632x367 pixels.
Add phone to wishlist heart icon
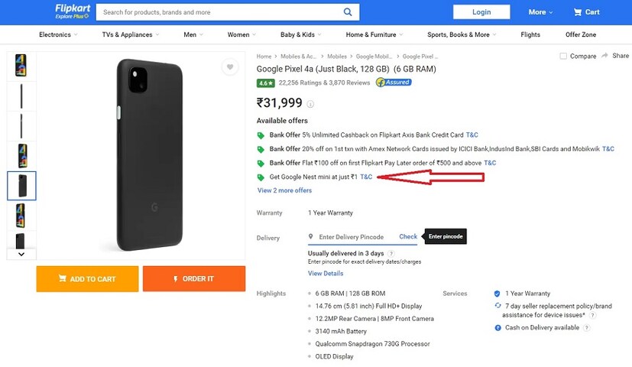click(230, 67)
